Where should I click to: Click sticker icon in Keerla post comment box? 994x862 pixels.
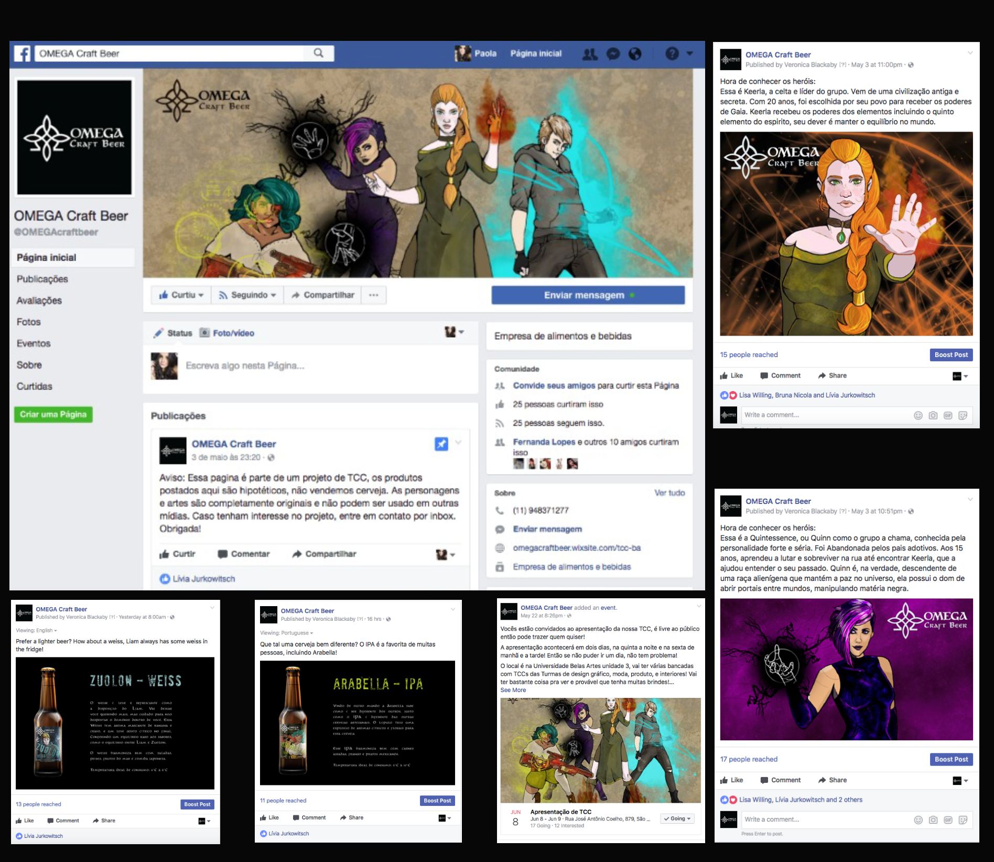[x=963, y=415]
